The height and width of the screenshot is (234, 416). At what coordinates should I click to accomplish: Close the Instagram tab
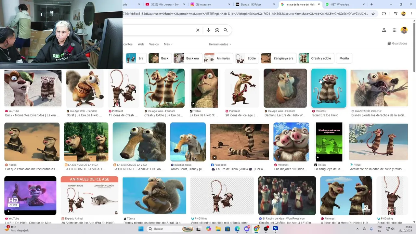[x=229, y=5]
